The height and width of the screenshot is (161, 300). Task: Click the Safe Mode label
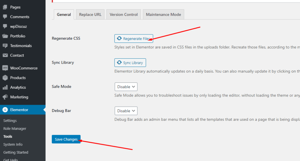(62, 87)
